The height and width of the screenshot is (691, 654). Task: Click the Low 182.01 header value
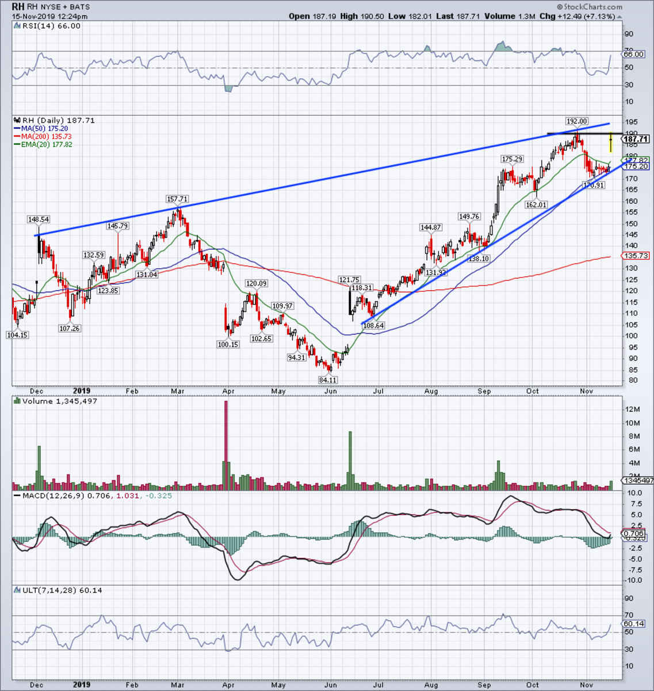click(409, 16)
